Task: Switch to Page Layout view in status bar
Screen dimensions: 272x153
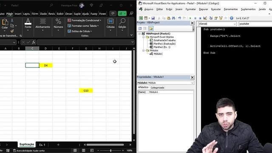Action: click(x=83, y=150)
